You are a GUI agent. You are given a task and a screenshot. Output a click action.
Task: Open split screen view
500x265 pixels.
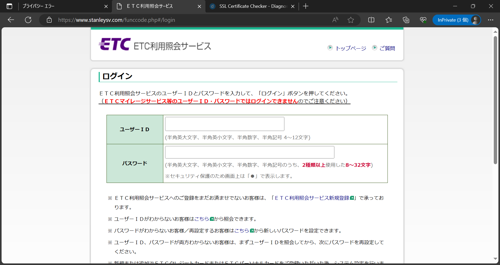tap(371, 20)
